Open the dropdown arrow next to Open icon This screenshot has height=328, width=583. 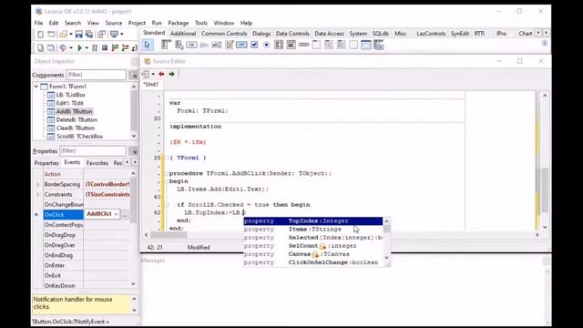(x=71, y=35)
